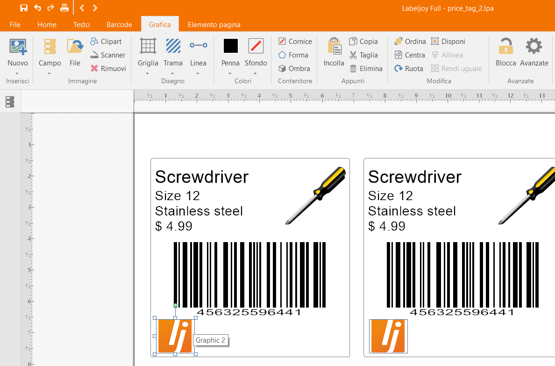Switch to the Home tab
This screenshot has height=366, width=555.
pyautogui.click(x=47, y=24)
